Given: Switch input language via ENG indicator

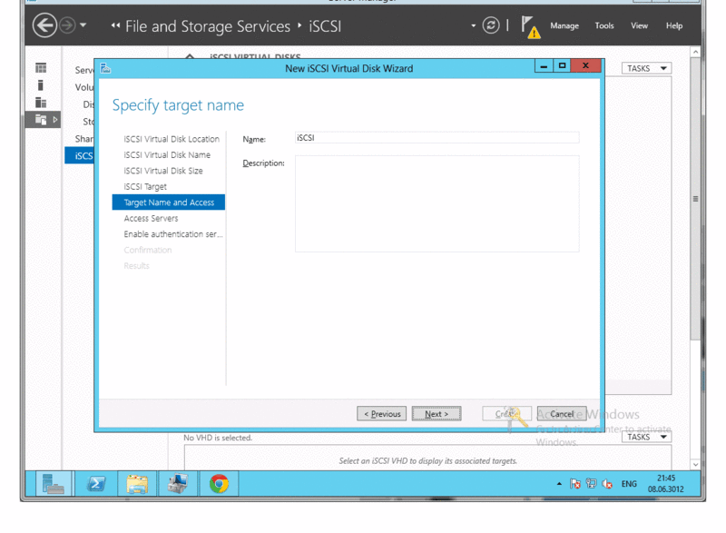Looking at the screenshot, I should coord(629,484).
